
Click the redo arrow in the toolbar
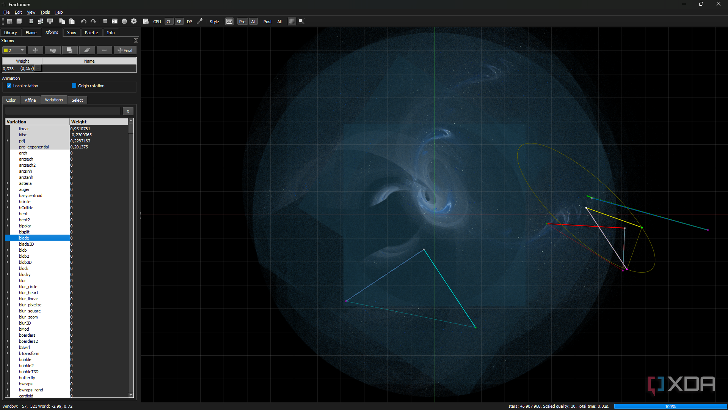93,21
